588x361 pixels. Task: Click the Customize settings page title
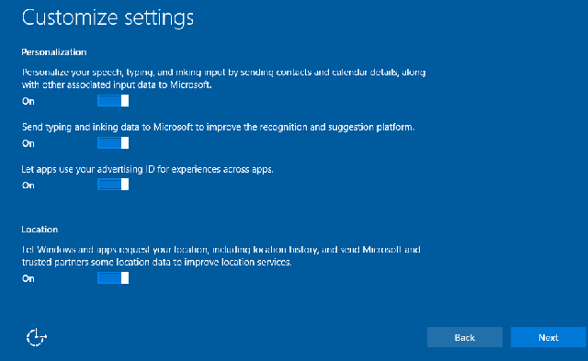pyautogui.click(x=107, y=17)
